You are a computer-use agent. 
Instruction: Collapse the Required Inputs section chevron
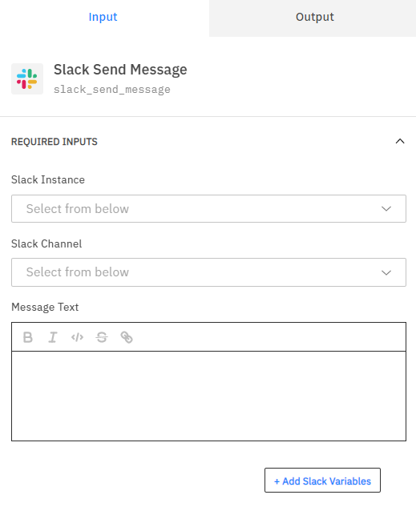click(400, 142)
